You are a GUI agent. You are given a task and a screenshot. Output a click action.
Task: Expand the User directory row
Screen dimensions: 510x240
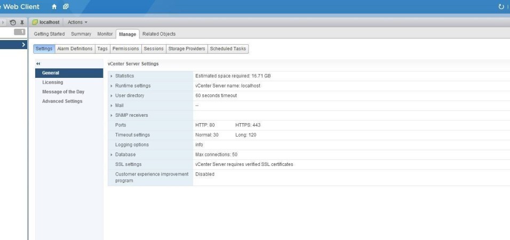pyautogui.click(x=111, y=95)
